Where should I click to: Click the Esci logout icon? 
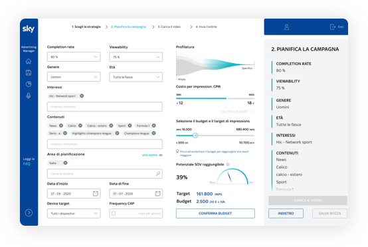click(x=333, y=27)
